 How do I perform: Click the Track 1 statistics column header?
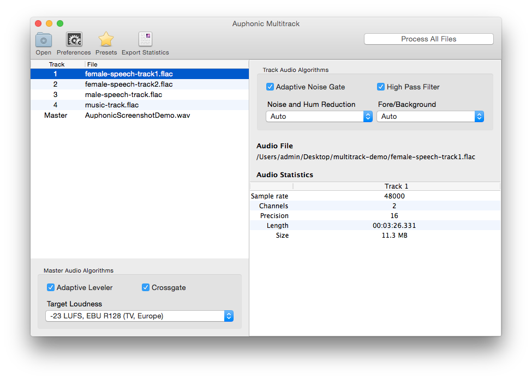point(396,186)
